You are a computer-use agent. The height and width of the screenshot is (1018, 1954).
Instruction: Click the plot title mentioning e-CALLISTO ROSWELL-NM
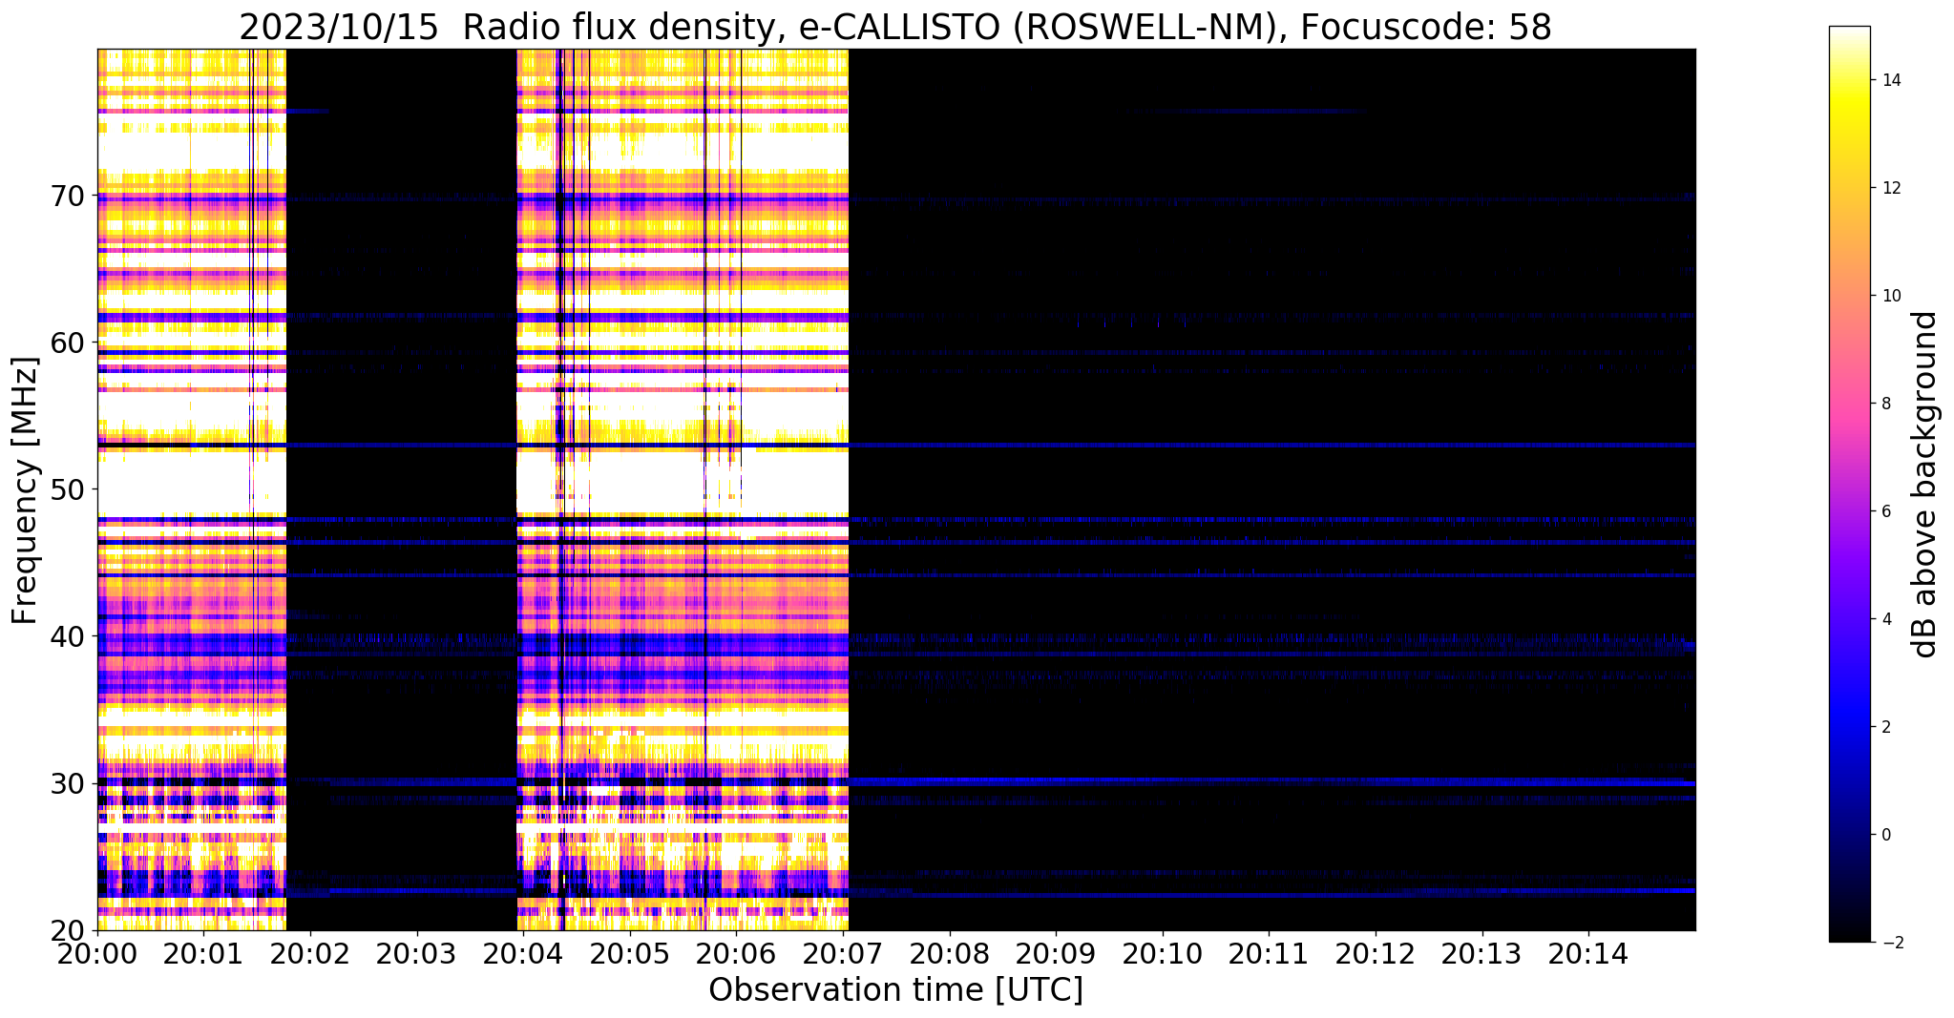pyautogui.click(x=895, y=27)
